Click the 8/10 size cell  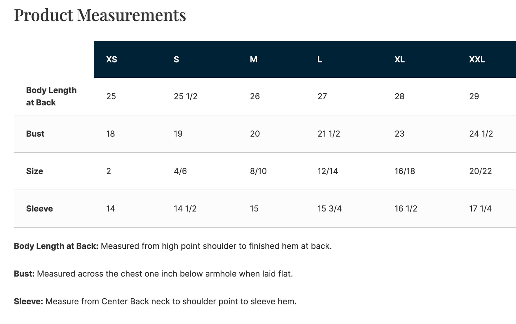coord(258,171)
